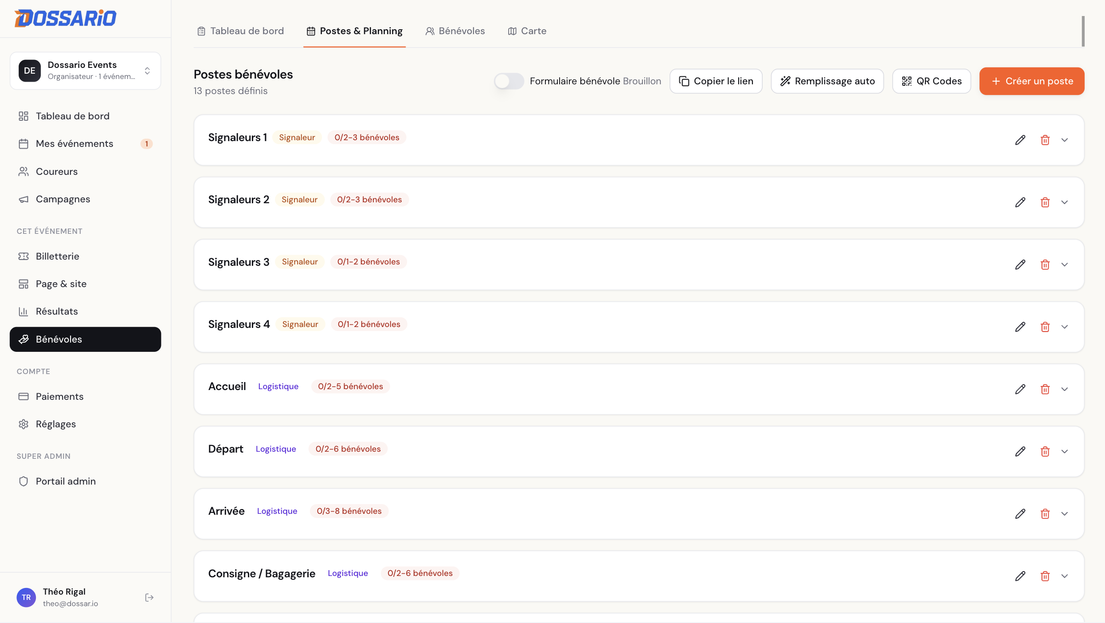Open Campagnes in sidebar
This screenshot has height=623, width=1105.
click(x=85, y=199)
